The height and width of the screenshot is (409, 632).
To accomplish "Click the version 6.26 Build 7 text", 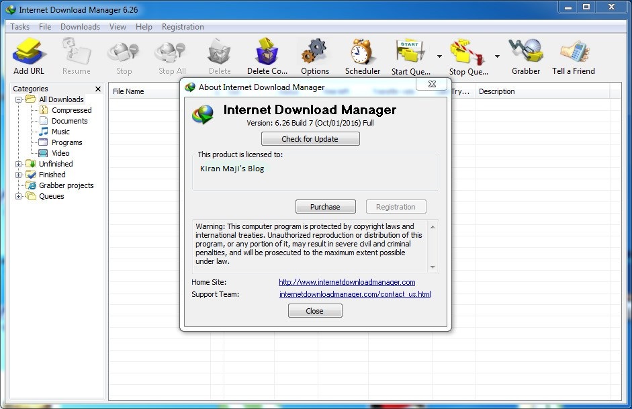I will [x=310, y=123].
